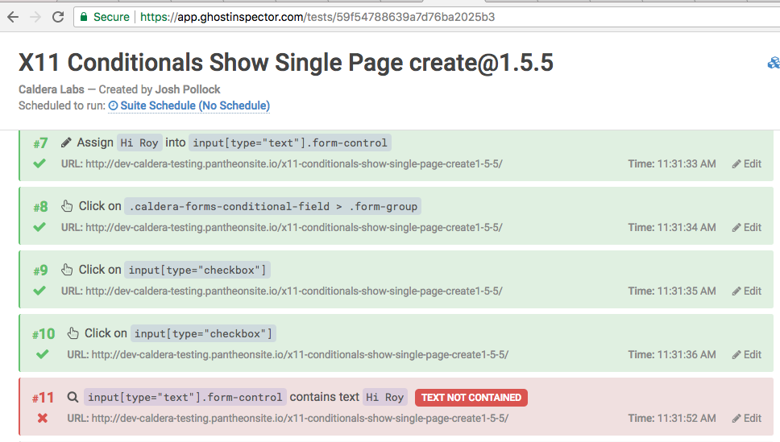The height and width of the screenshot is (442, 780).
Task: Reload the page with the refresh icon
Action: pos(58,17)
